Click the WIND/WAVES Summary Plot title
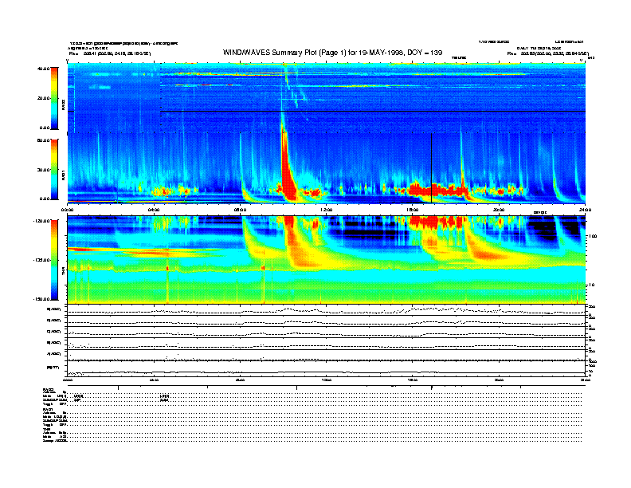Image resolution: width=631 pixels, height=488 pixels. click(x=332, y=53)
